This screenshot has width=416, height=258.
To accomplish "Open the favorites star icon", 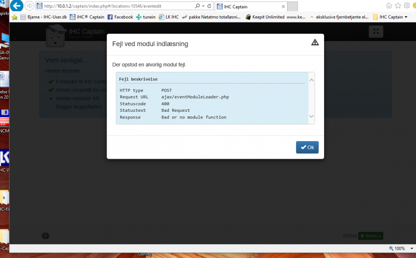I will [398, 6].
